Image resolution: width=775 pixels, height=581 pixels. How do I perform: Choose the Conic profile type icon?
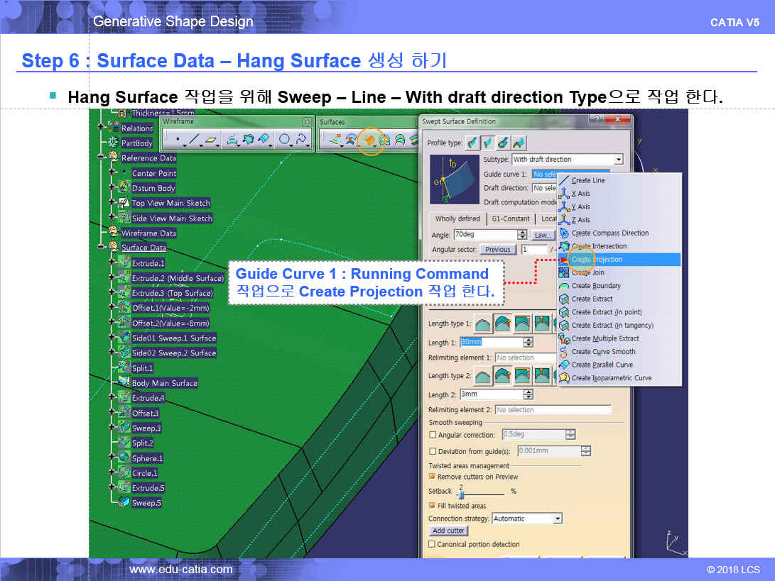click(519, 143)
